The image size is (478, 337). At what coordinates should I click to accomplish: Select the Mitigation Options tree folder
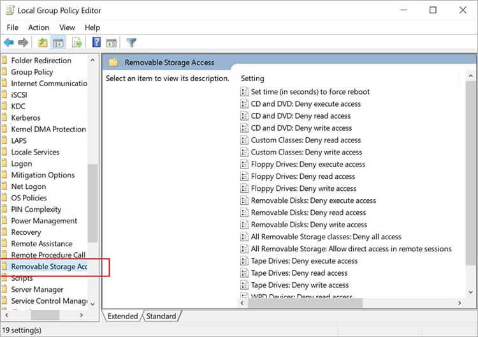(43, 175)
